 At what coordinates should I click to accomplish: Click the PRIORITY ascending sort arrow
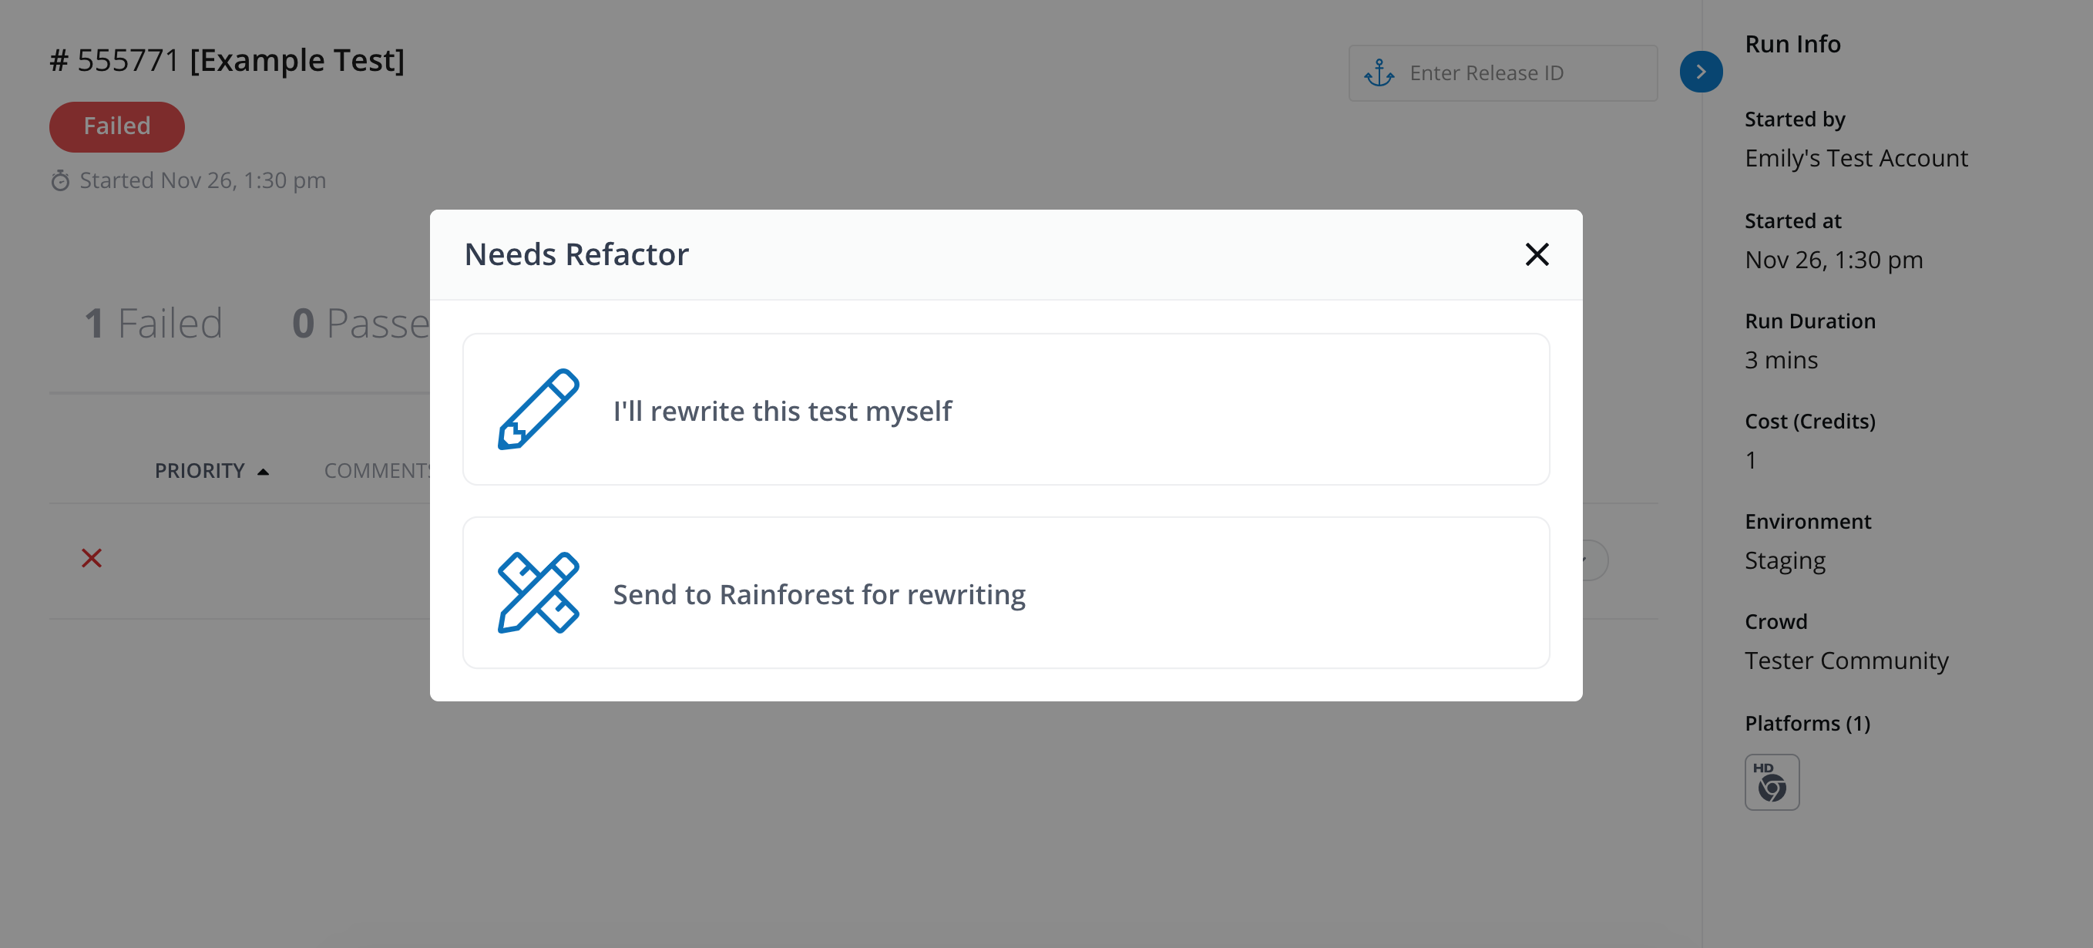263,472
